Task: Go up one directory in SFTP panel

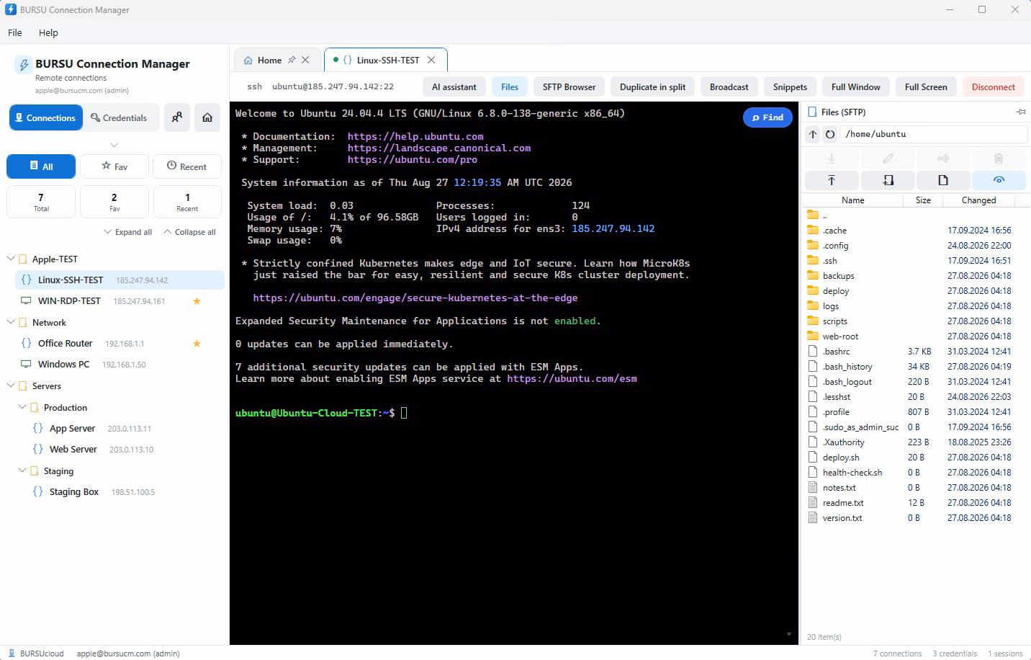Action: coord(813,134)
